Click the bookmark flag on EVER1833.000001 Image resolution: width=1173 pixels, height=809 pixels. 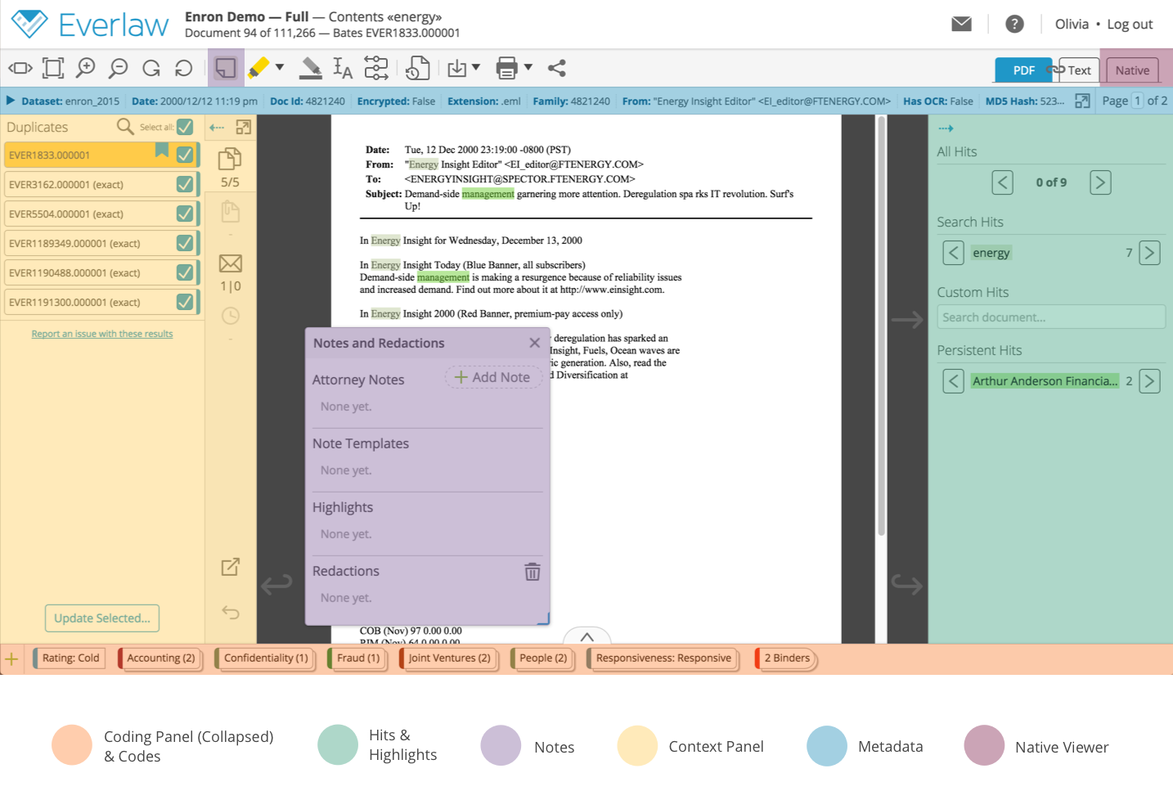coord(162,150)
